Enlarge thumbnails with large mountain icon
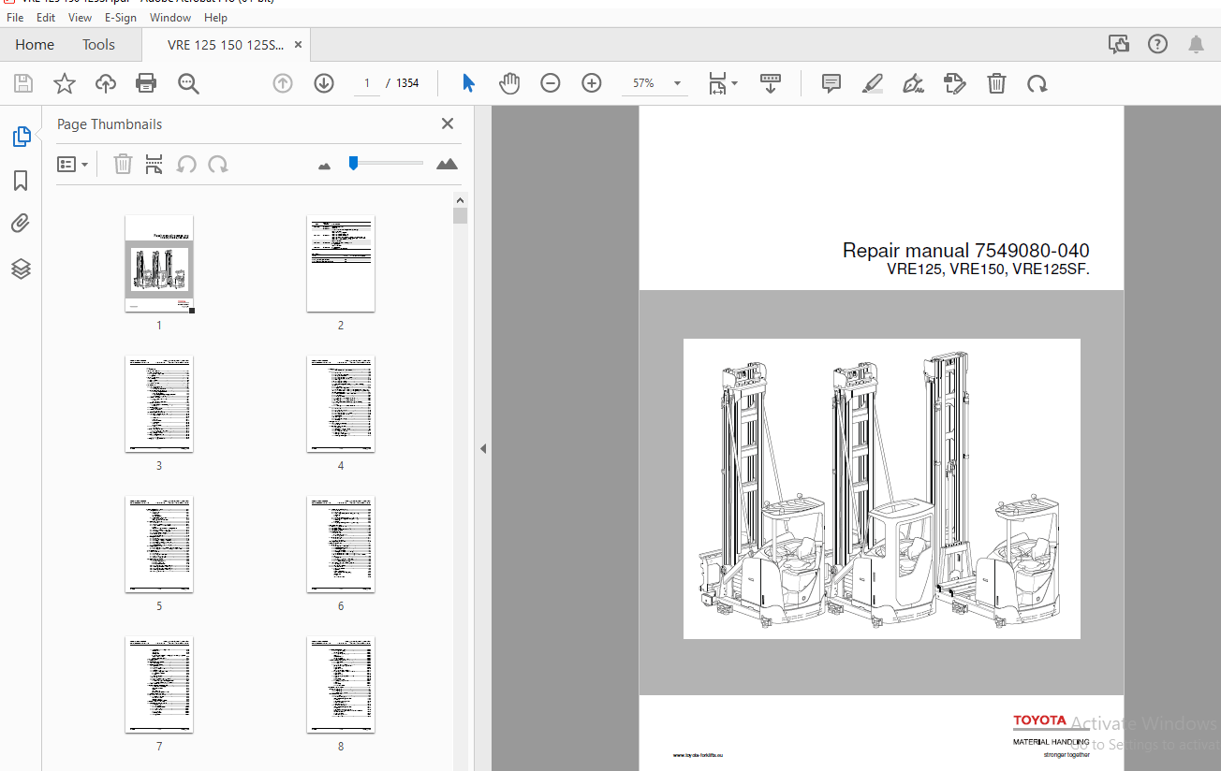 (448, 164)
